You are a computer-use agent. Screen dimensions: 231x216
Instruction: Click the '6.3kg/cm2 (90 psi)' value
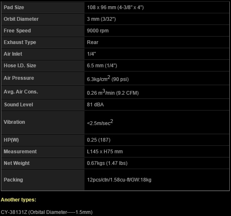[x=108, y=79]
